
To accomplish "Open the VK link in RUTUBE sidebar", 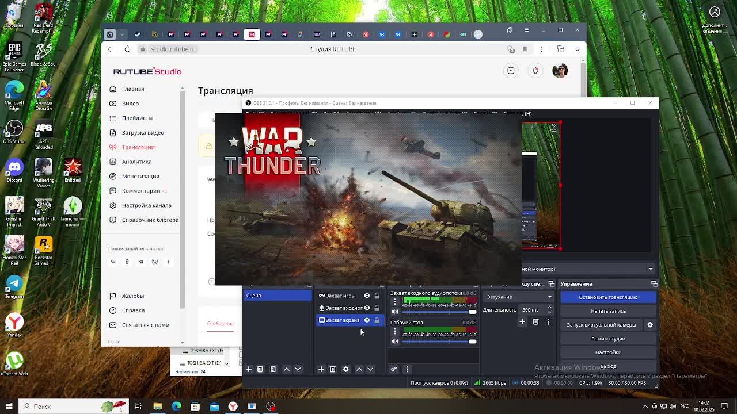I will click(113, 262).
